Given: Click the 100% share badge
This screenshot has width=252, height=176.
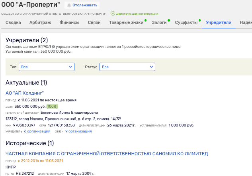Looking at the screenshot, I should (52, 107).
